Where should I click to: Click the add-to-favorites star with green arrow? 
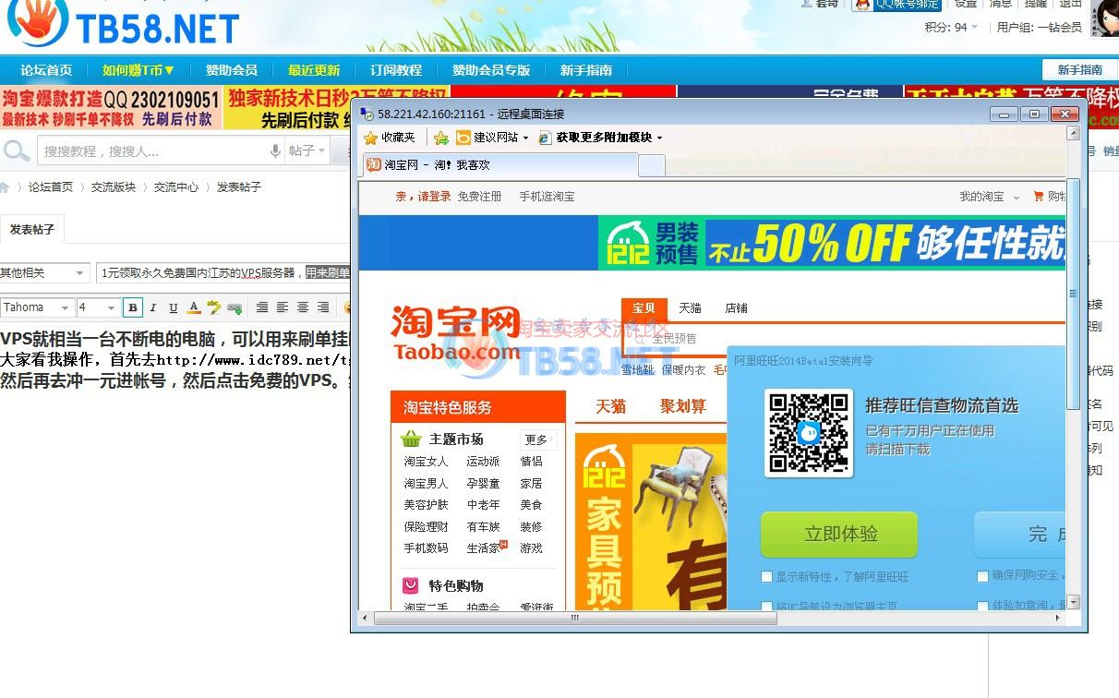pyautogui.click(x=440, y=138)
